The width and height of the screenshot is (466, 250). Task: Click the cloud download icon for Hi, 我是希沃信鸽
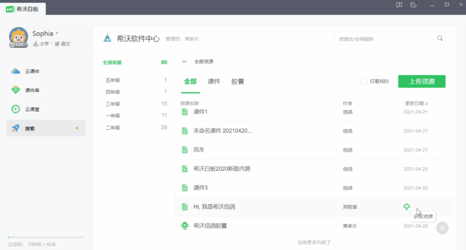point(406,207)
